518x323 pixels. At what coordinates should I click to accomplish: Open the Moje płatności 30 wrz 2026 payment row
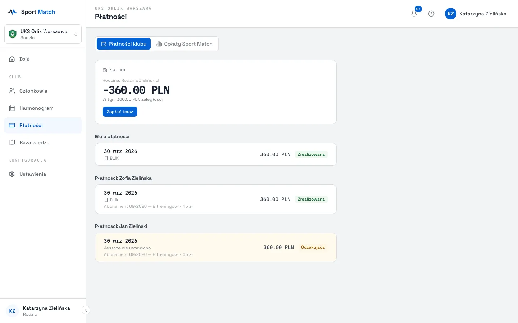click(x=216, y=154)
